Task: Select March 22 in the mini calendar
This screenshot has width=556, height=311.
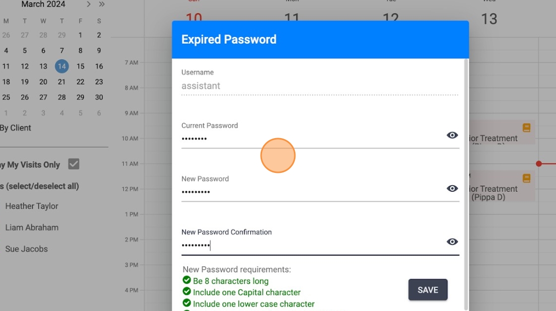Action: pyautogui.click(x=80, y=82)
